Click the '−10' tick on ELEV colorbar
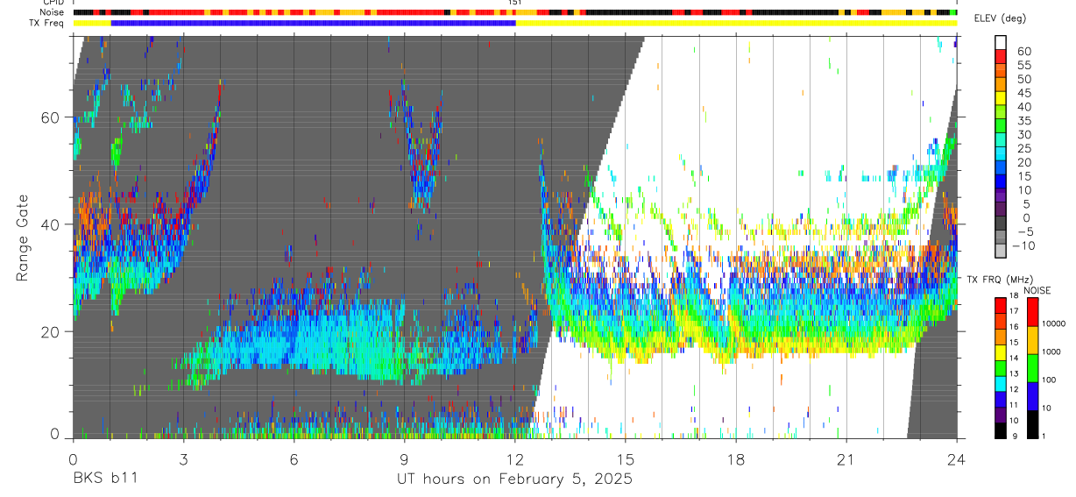 [x=1023, y=245]
